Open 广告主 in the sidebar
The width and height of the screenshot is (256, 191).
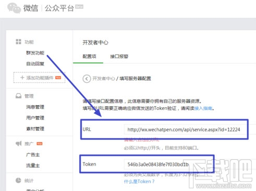click(x=33, y=155)
